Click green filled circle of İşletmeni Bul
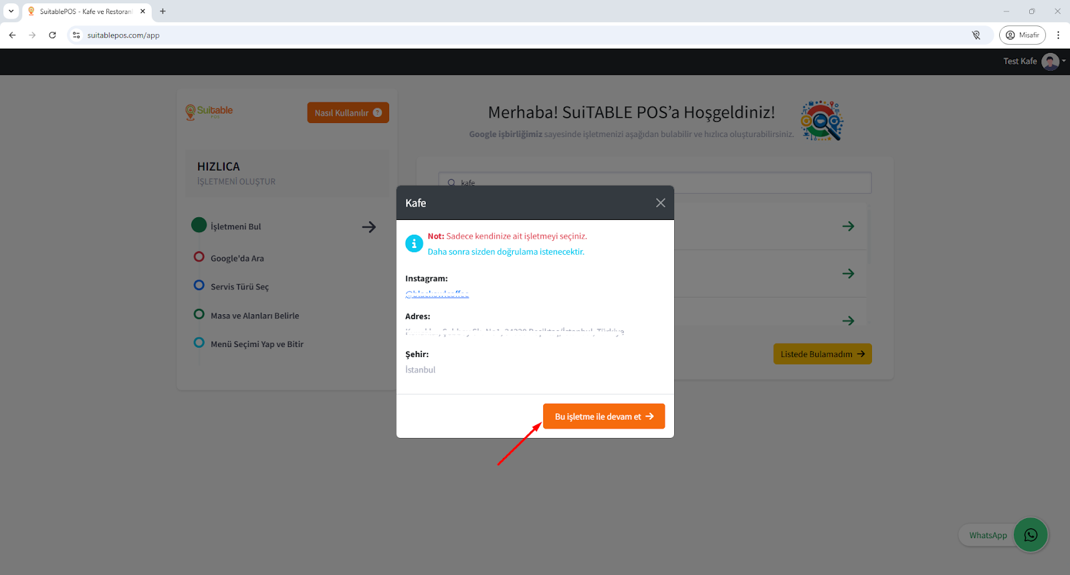 pos(199,225)
